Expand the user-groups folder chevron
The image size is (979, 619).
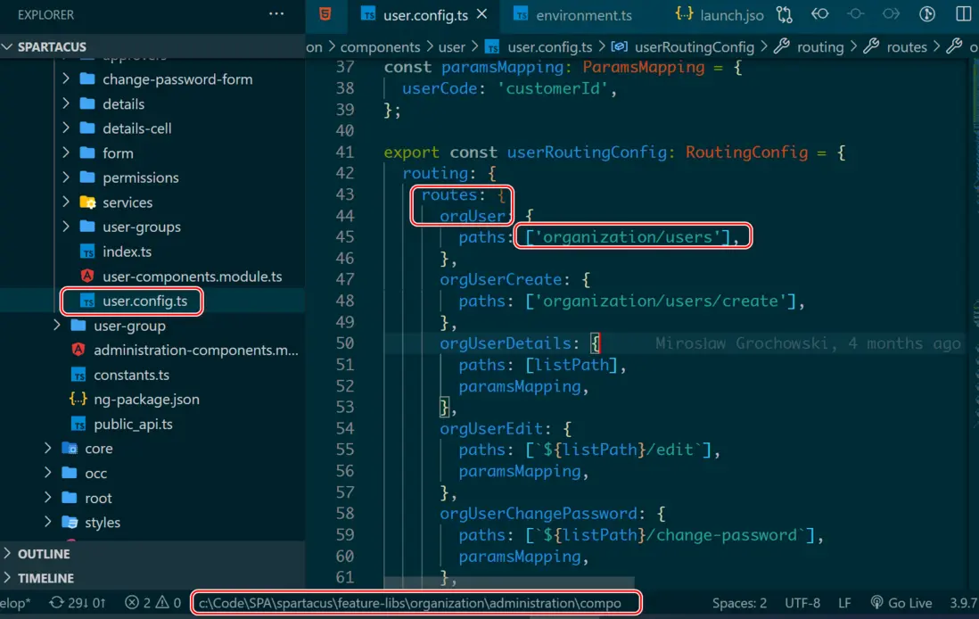click(66, 227)
